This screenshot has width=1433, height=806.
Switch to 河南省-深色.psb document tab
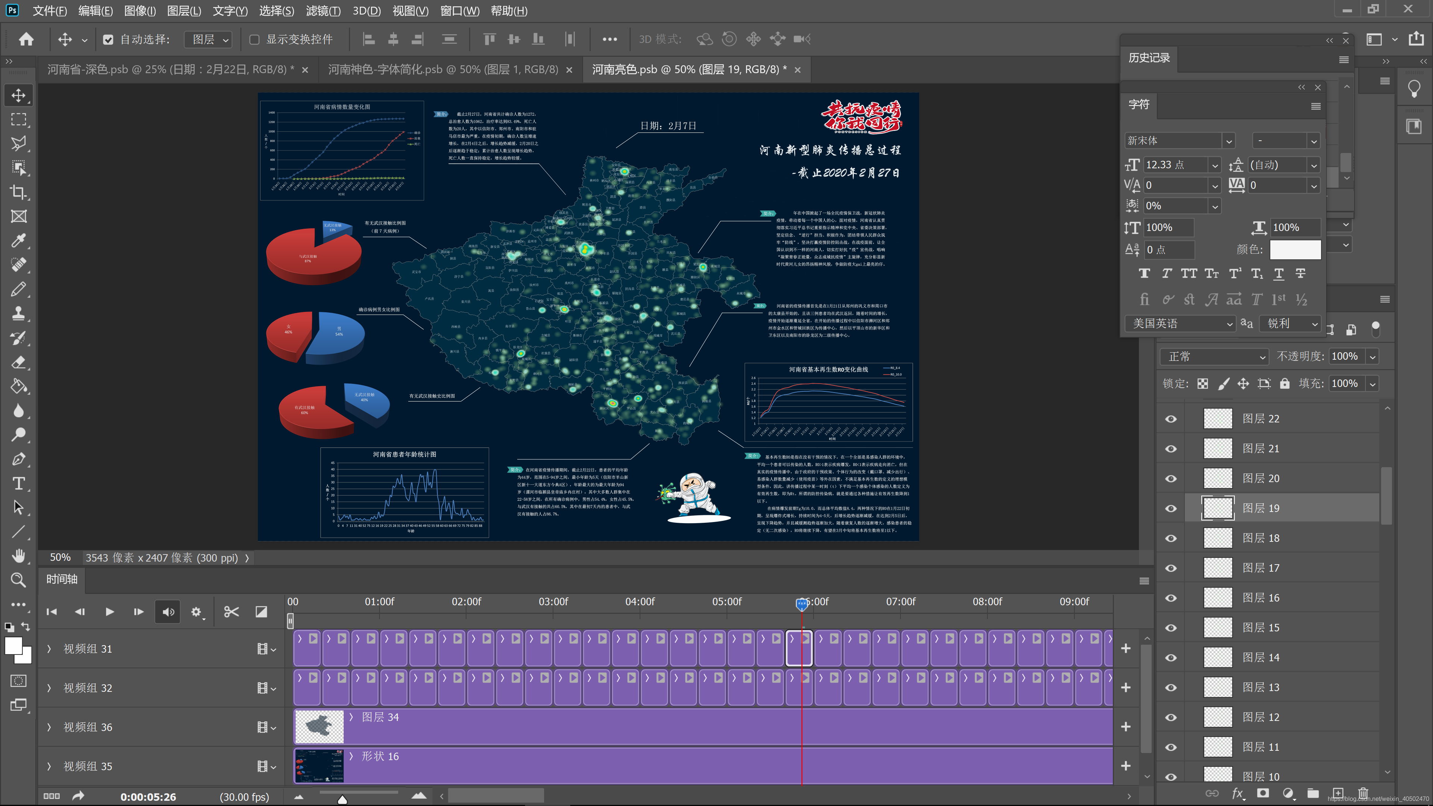pyautogui.click(x=170, y=69)
